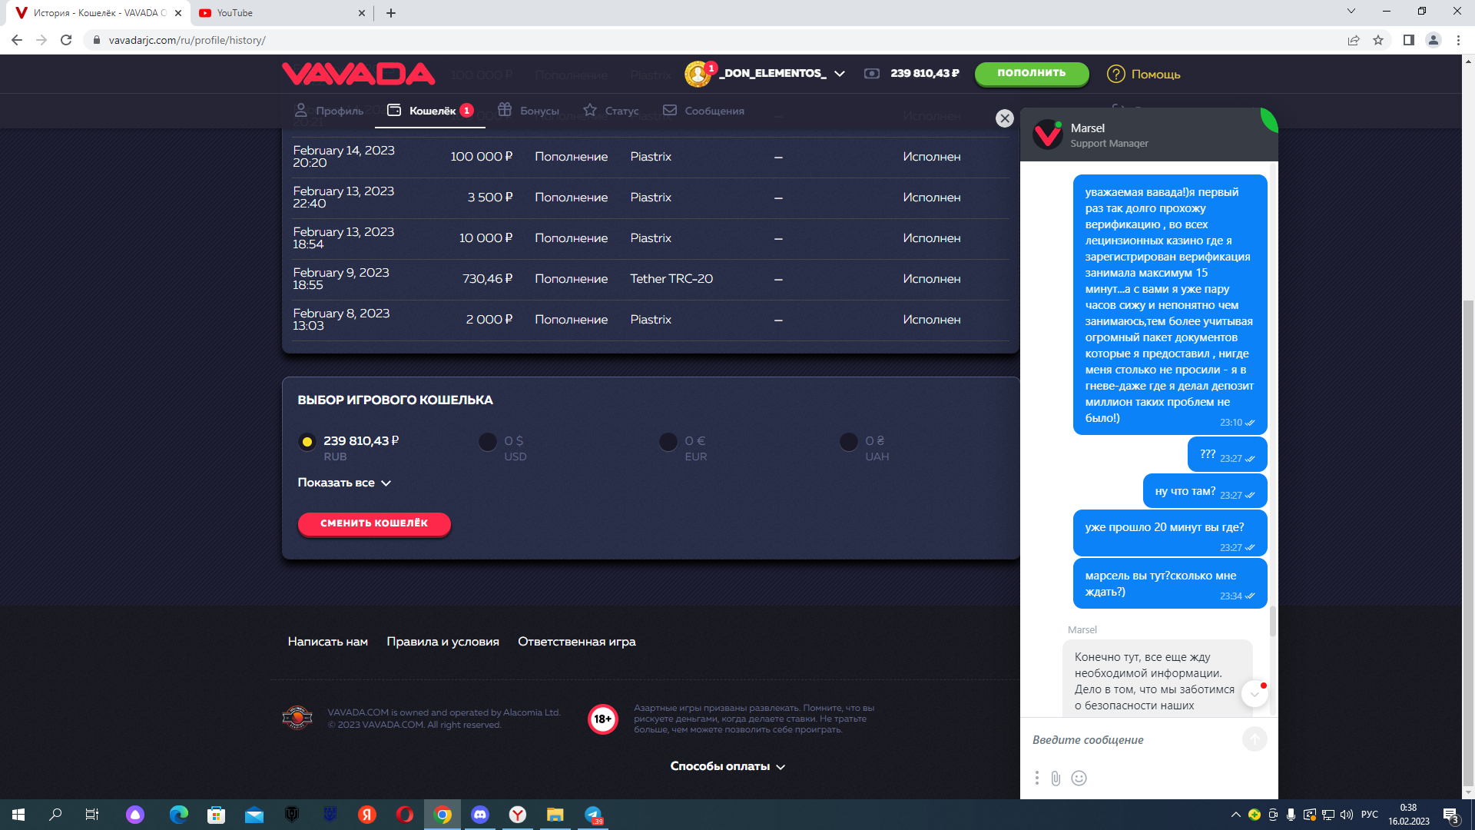The height and width of the screenshot is (830, 1475).
Task: Open the emoji picker in chat
Action: 1079,778
